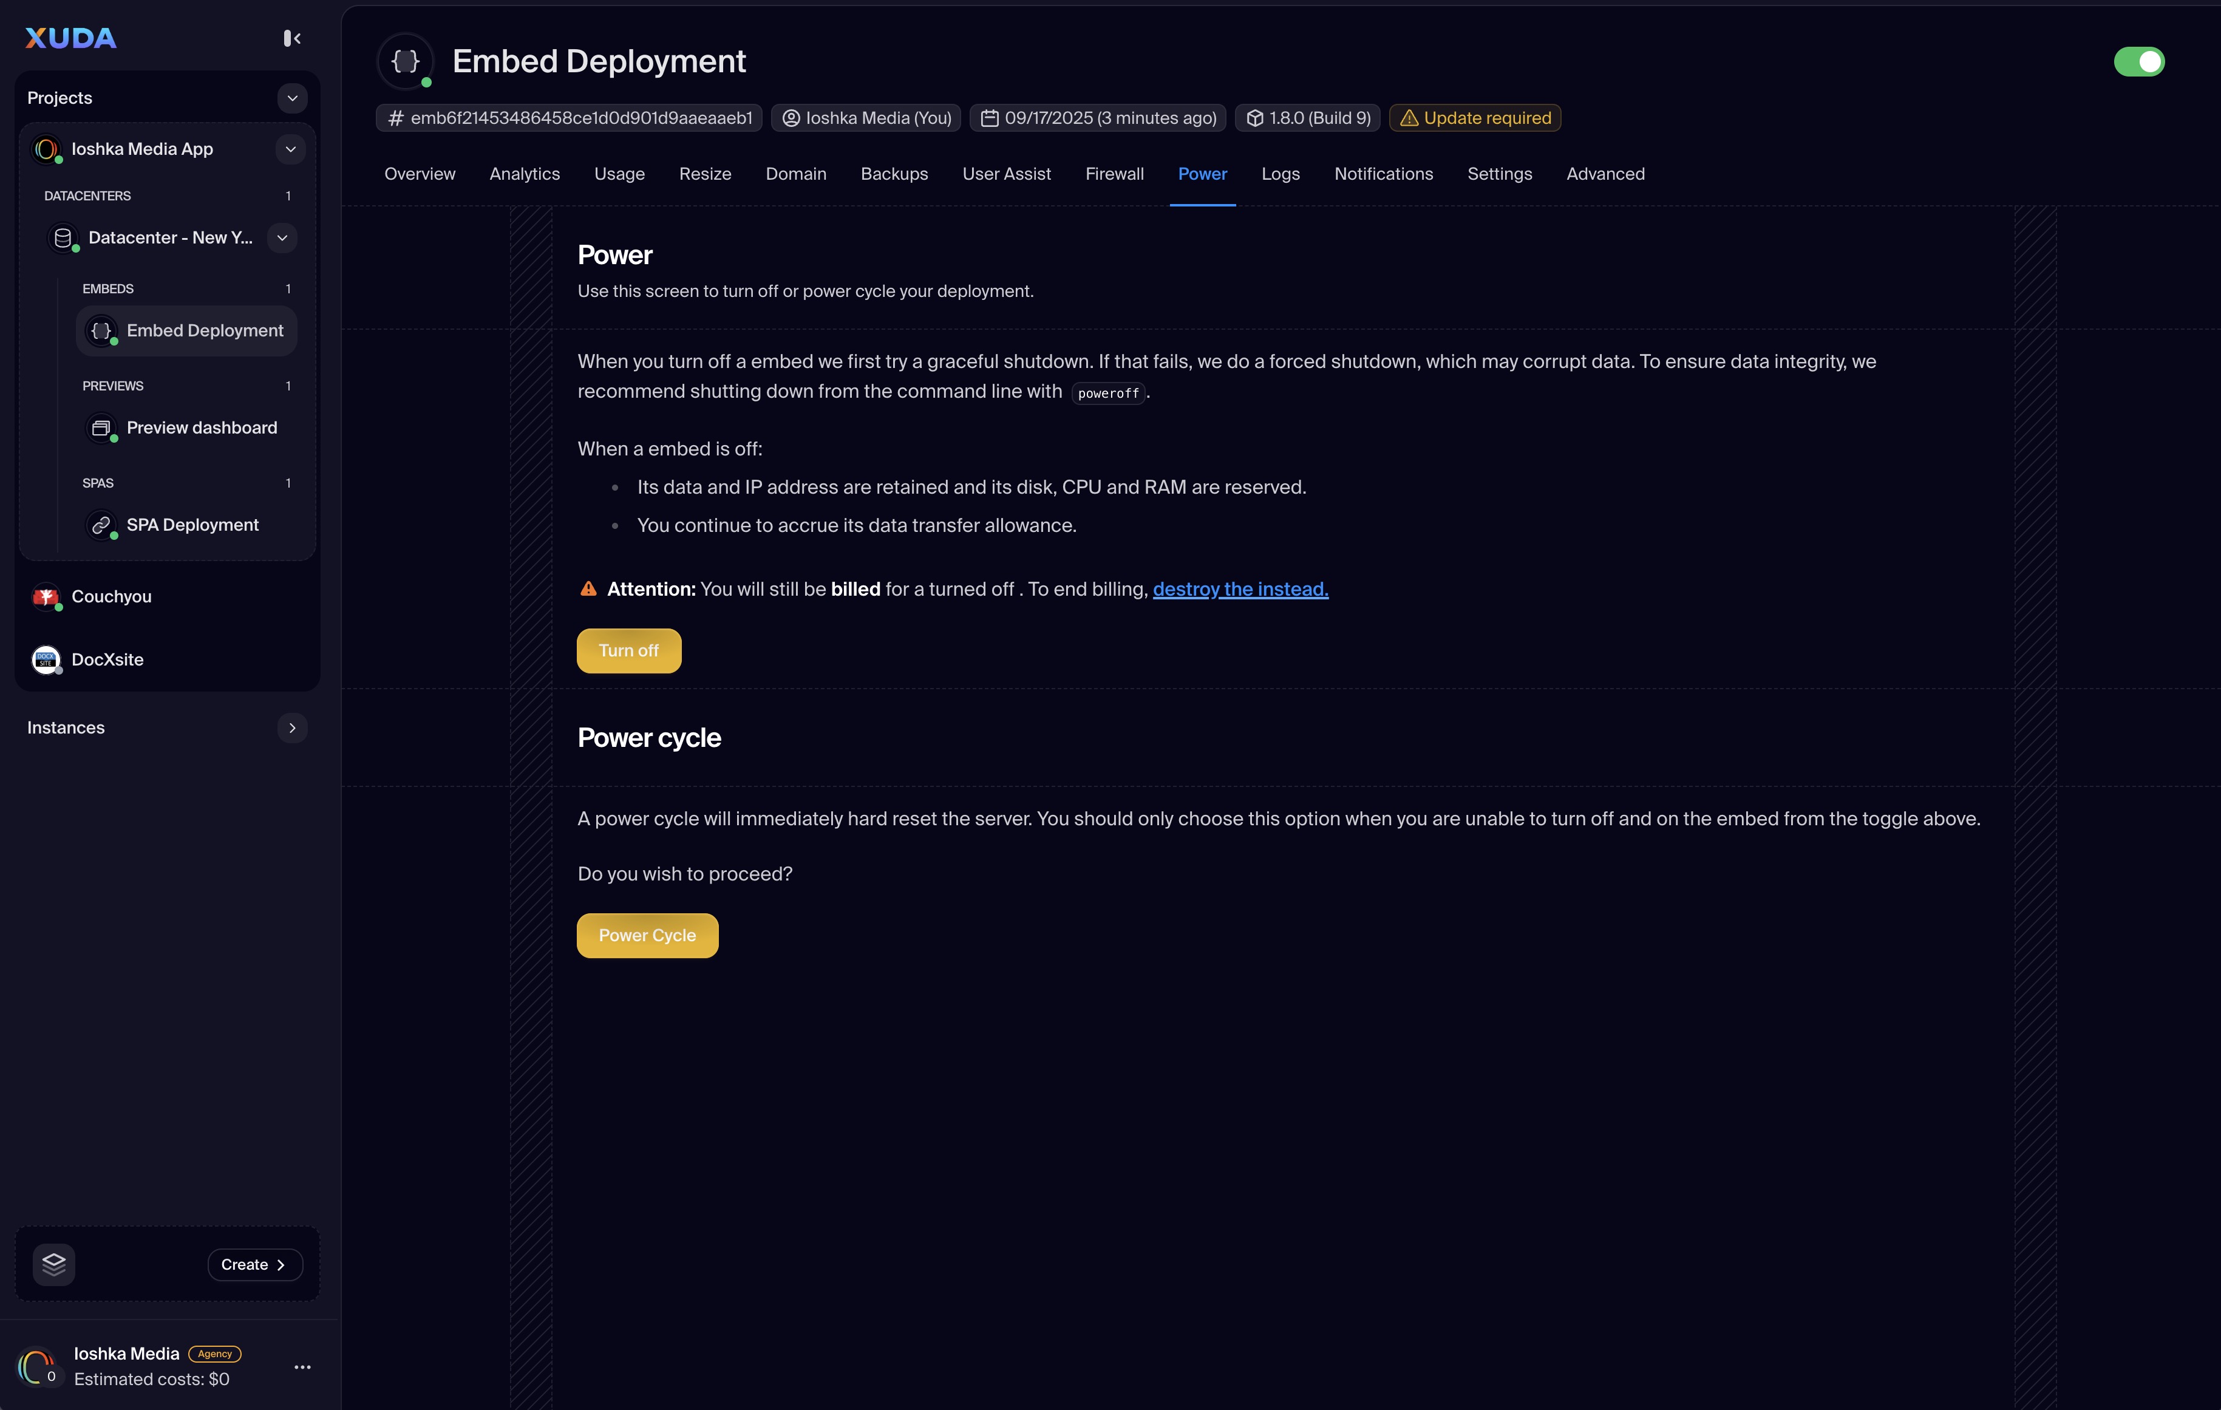The height and width of the screenshot is (1410, 2221).
Task: Toggle the deployment power switch off
Action: click(2138, 62)
